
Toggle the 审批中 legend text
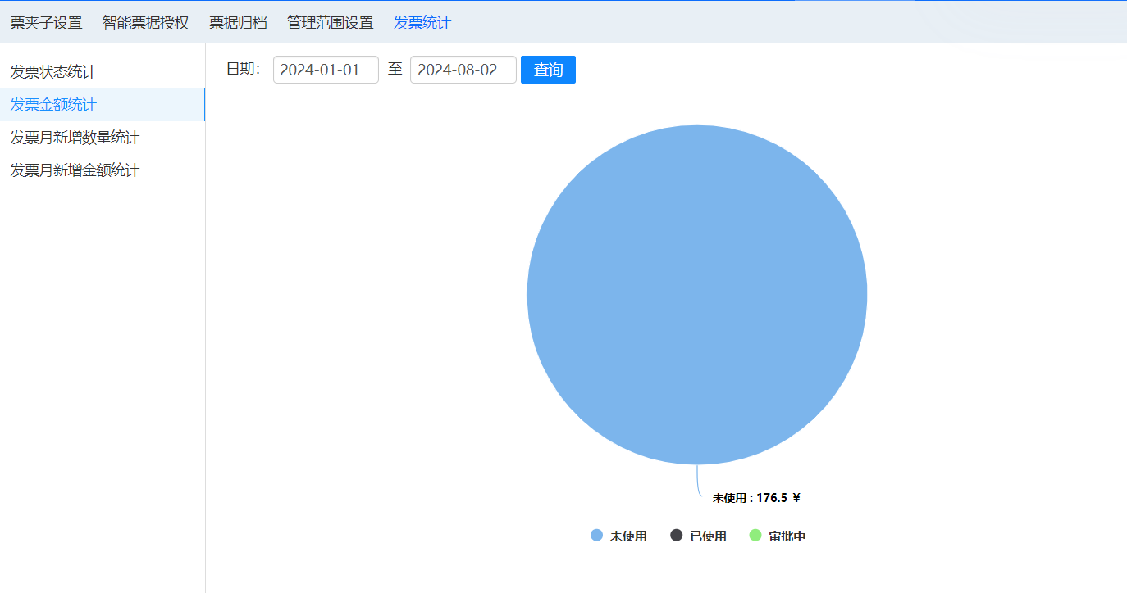click(787, 536)
